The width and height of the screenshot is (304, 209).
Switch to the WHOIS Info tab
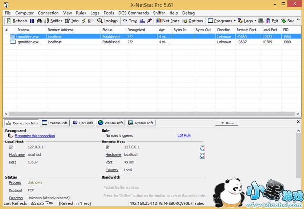point(111,123)
